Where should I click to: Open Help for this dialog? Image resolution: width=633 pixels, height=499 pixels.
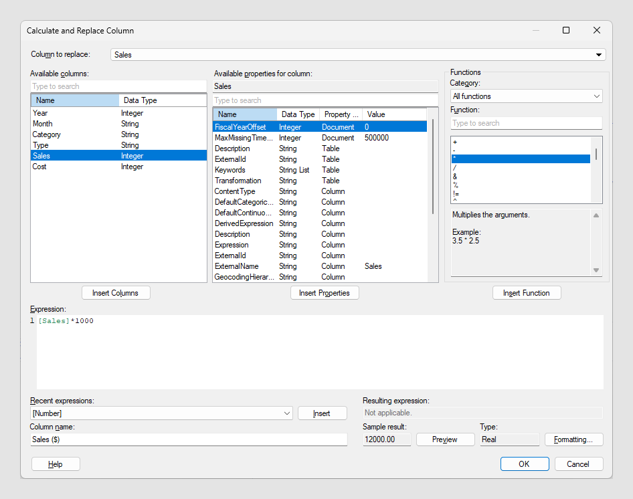(56, 464)
